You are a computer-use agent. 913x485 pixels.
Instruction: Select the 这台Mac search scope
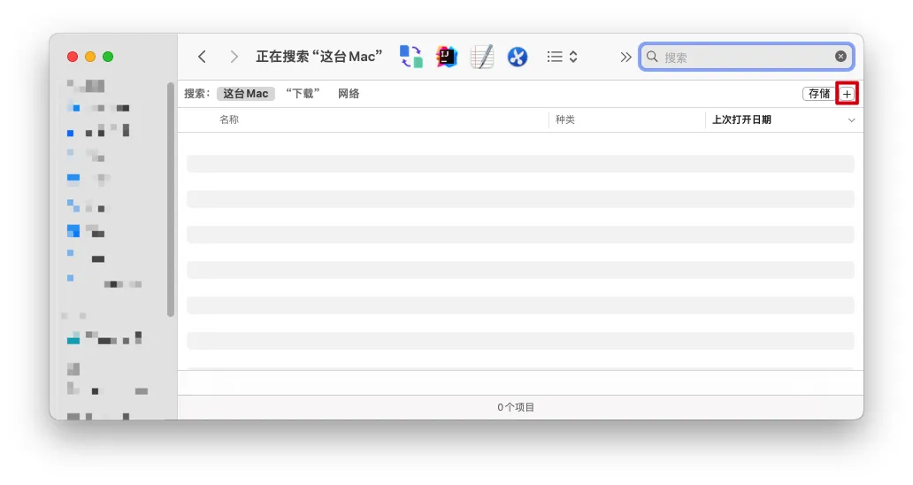coord(245,94)
